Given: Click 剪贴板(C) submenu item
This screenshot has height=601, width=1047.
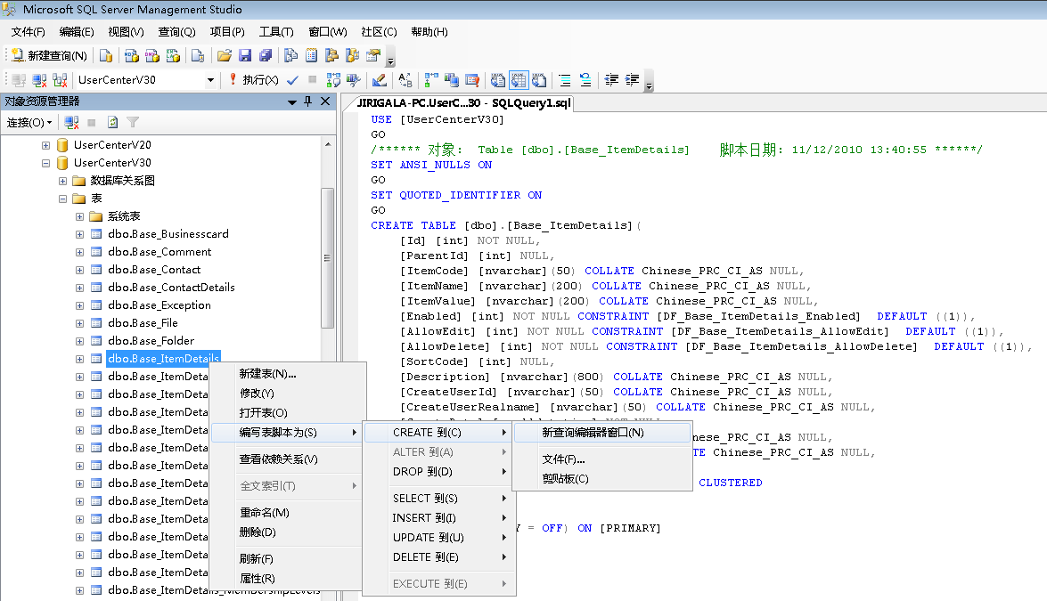Looking at the screenshot, I should click(602, 479).
